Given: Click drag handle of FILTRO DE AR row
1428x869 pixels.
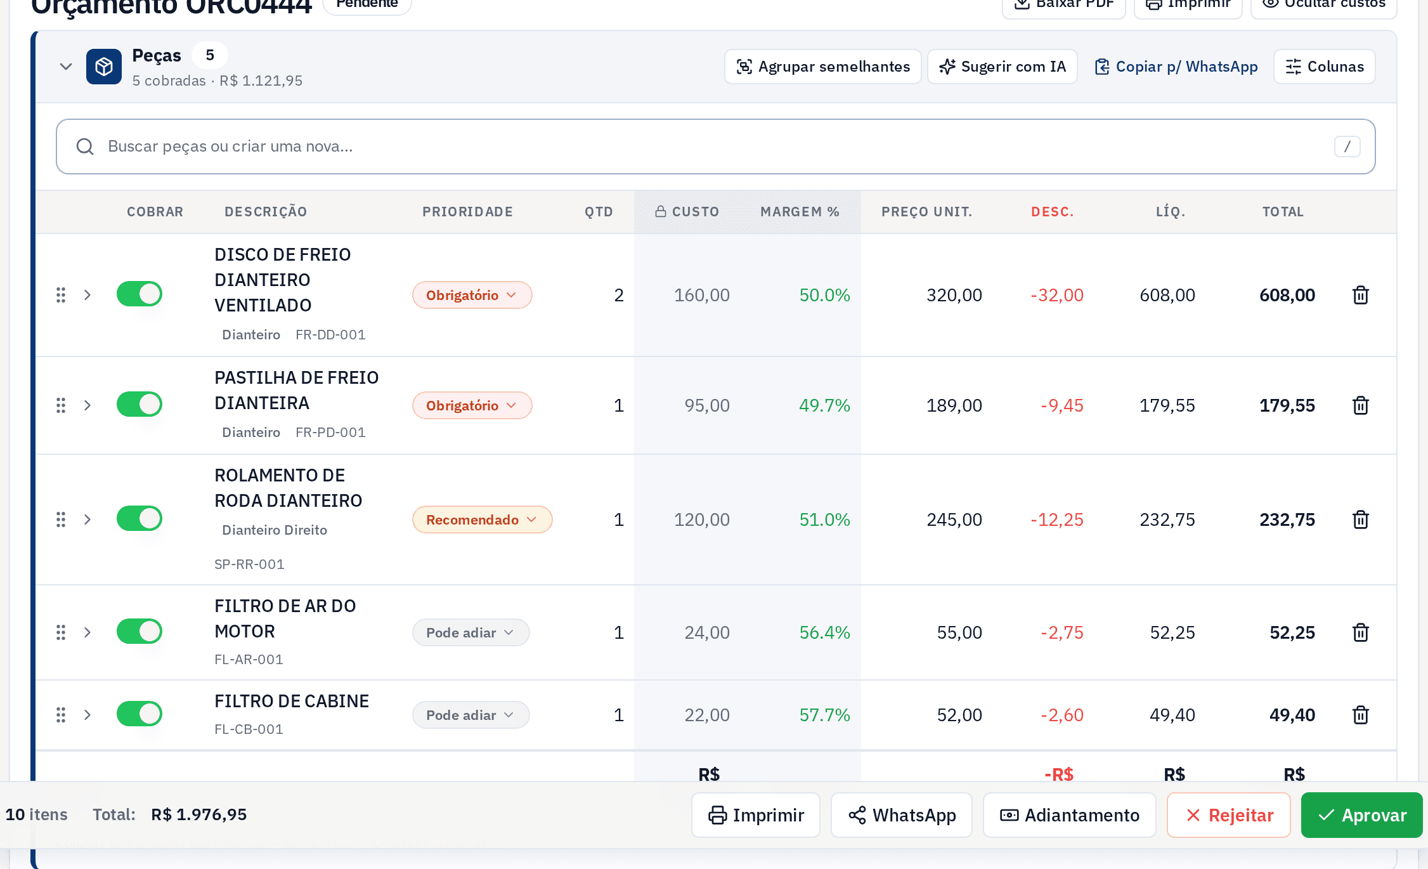Looking at the screenshot, I should point(61,632).
